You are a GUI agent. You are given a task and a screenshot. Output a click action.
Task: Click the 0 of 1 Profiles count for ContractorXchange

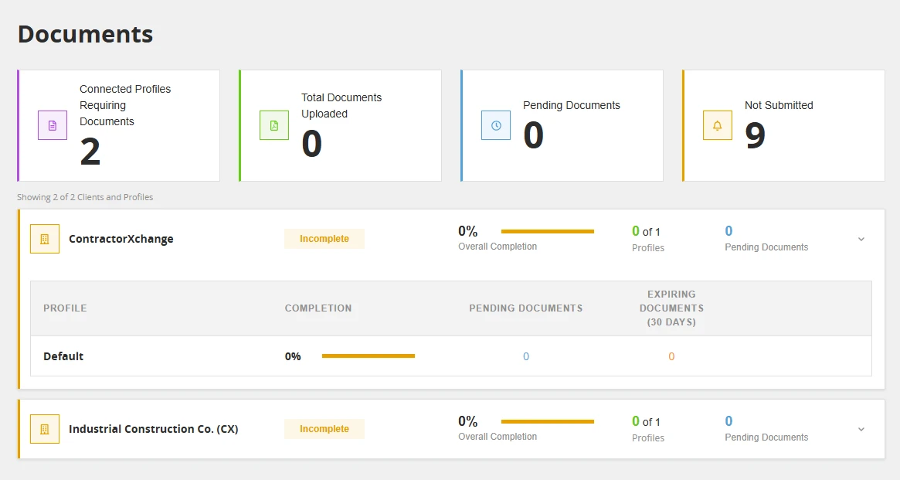coord(648,239)
